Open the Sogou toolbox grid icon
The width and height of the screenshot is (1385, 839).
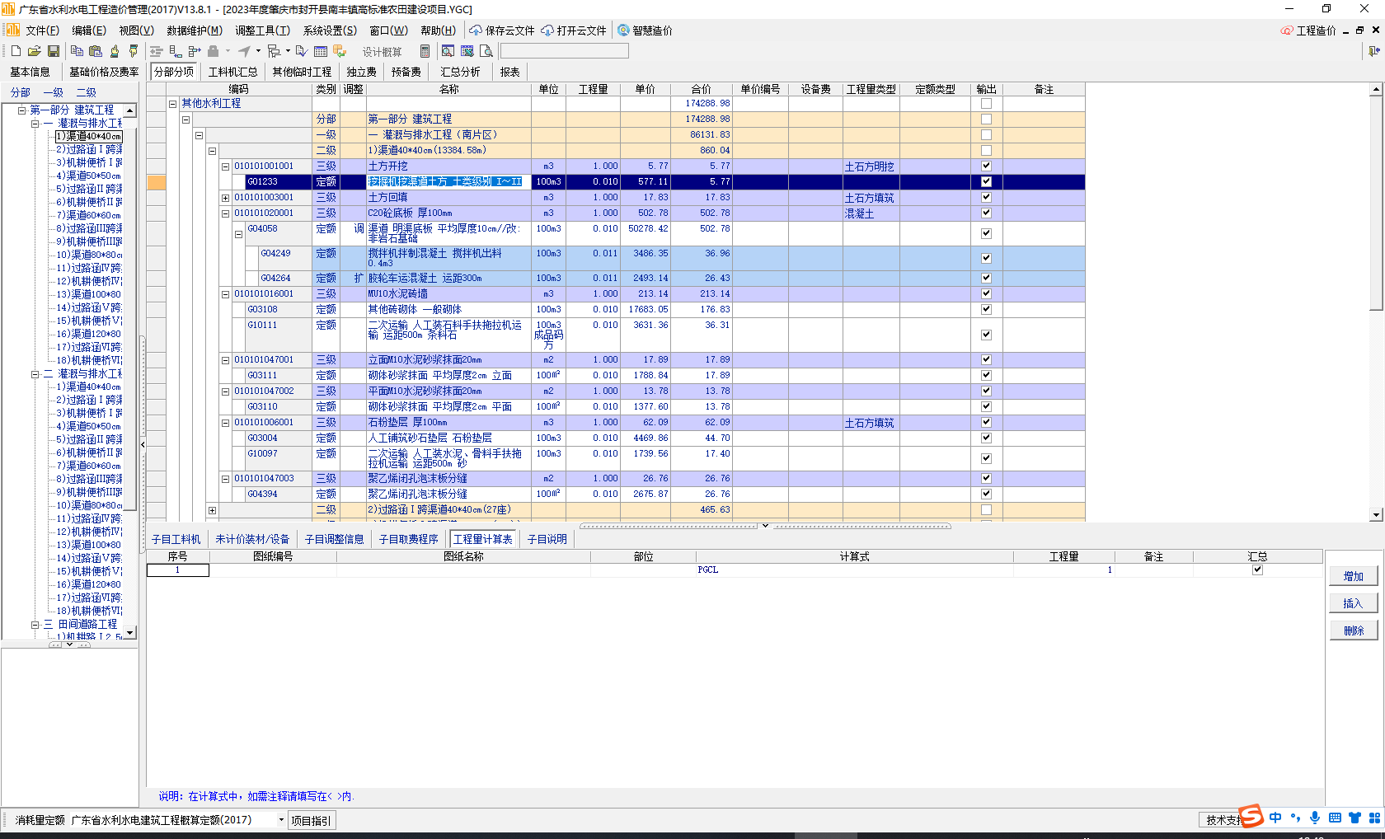pos(1374,818)
